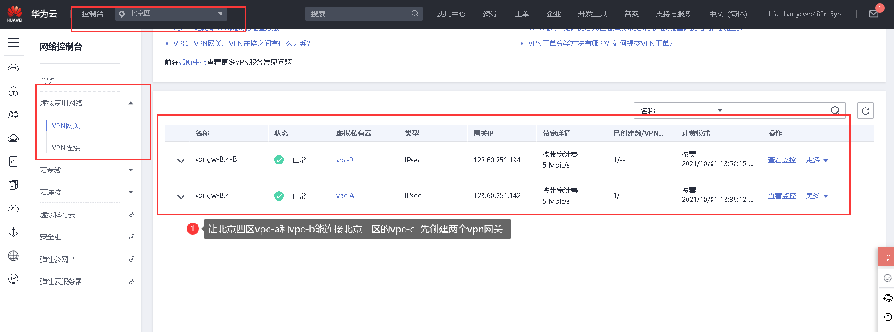Open the 帮助中心 link
Image resolution: width=894 pixels, height=332 pixels.
(x=193, y=62)
